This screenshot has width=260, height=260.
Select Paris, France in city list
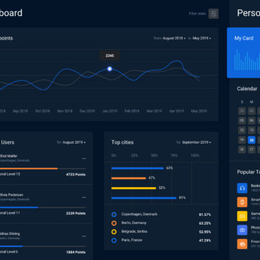point(131,240)
